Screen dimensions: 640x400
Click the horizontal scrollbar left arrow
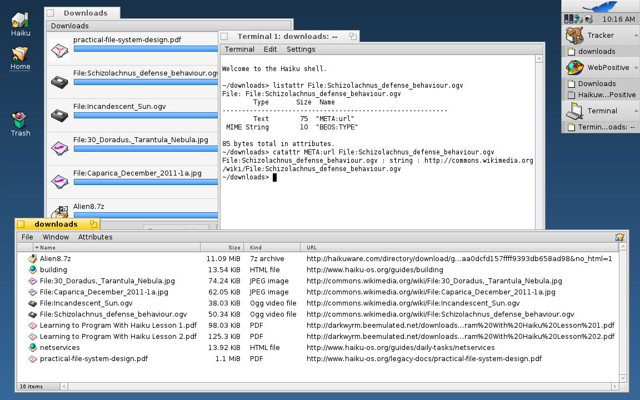click(64, 386)
